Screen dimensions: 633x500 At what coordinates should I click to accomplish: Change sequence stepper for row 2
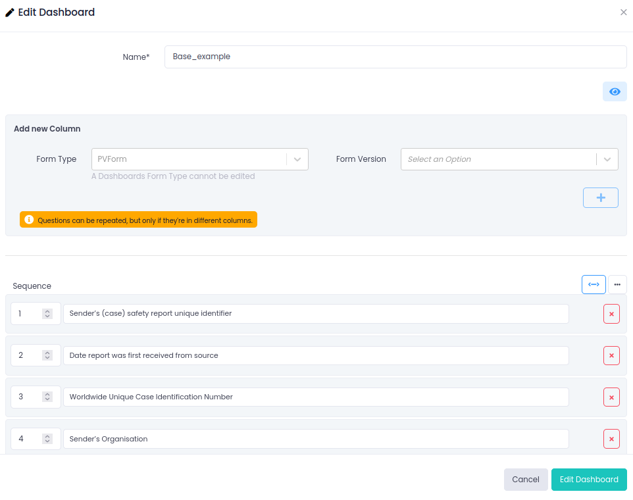47,355
